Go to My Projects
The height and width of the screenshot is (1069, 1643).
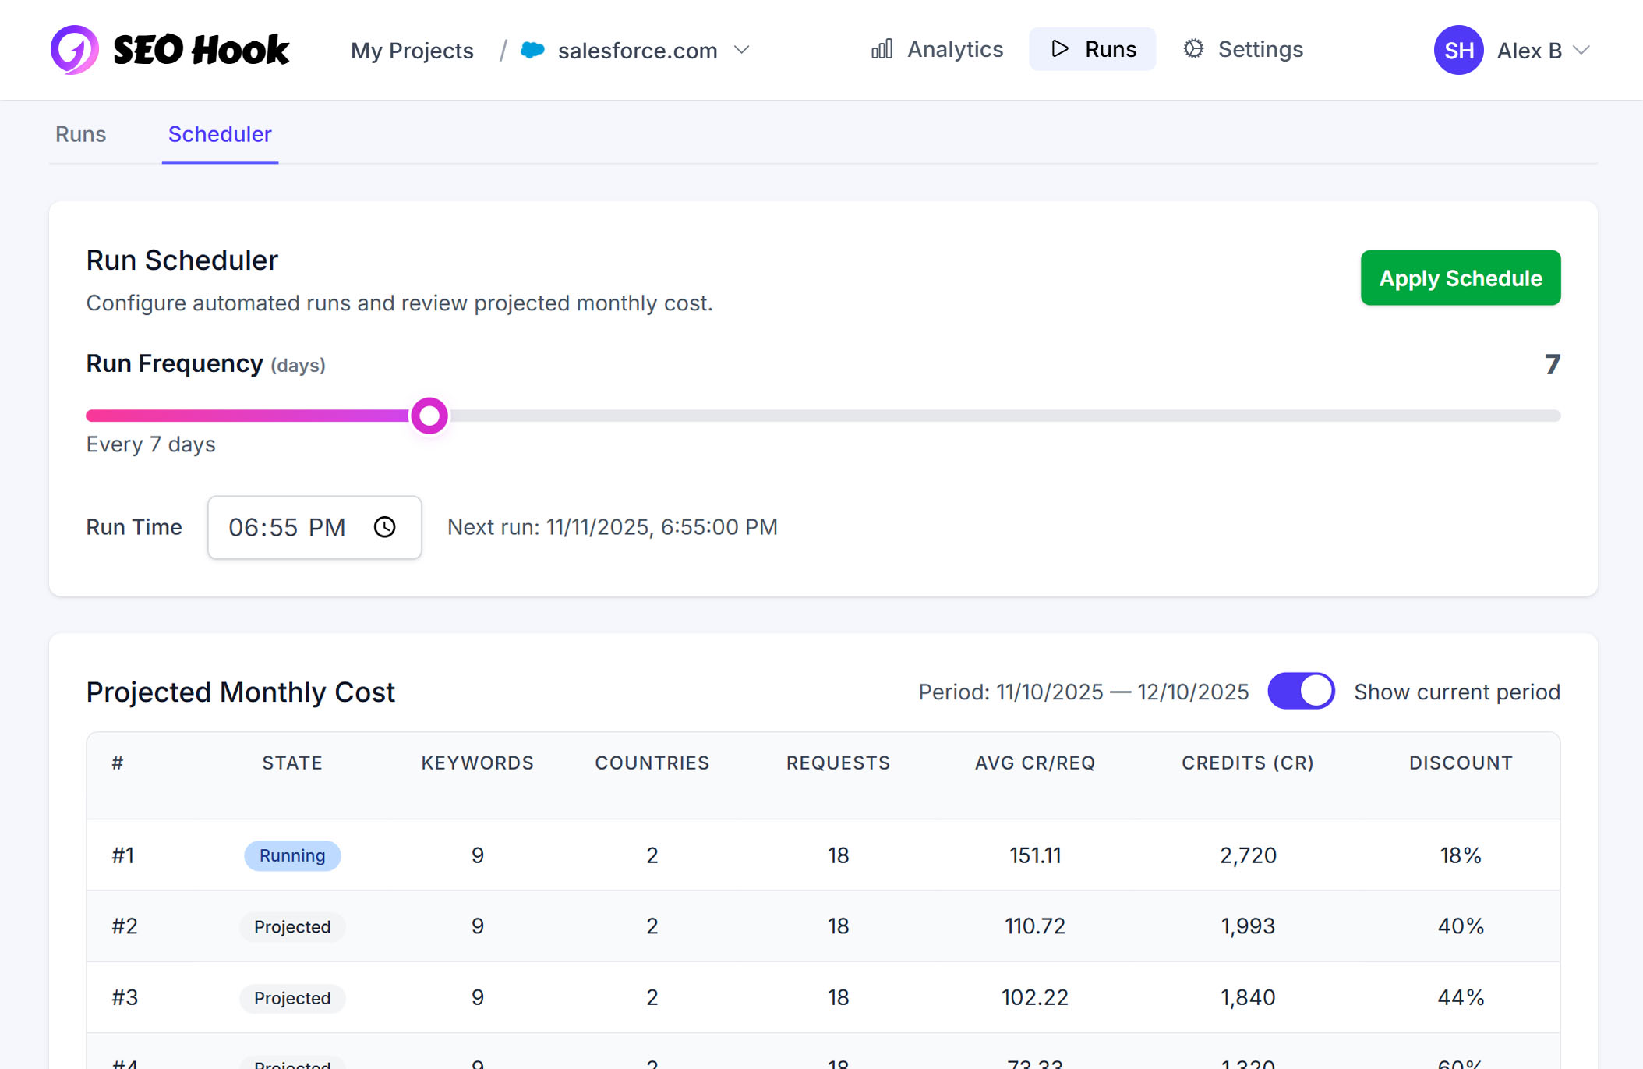click(x=412, y=50)
